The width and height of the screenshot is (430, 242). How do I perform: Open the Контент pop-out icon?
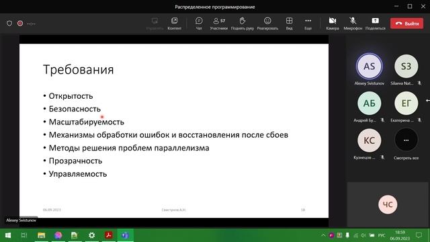click(x=174, y=24)
